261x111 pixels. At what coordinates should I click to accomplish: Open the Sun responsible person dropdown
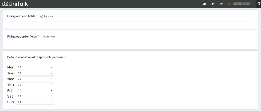(35, 102)
